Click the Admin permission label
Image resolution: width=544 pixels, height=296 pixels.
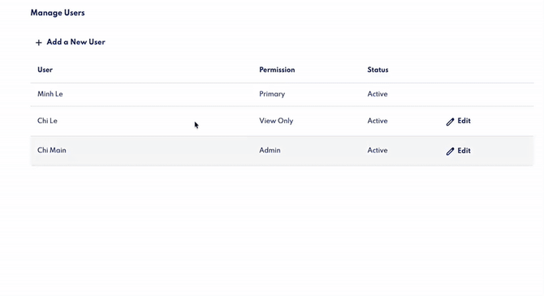pyautogui.click(x=270, y=150)
